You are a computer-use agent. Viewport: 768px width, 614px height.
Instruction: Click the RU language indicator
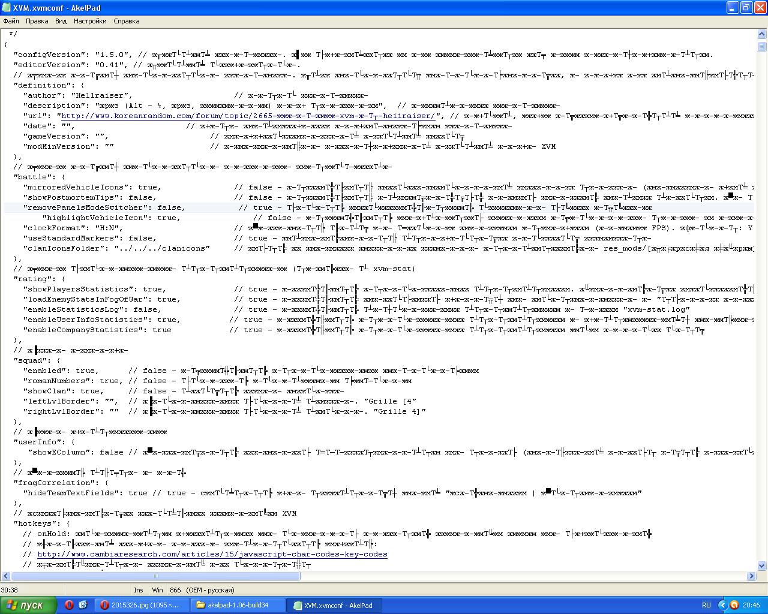(x=706, y=605)
